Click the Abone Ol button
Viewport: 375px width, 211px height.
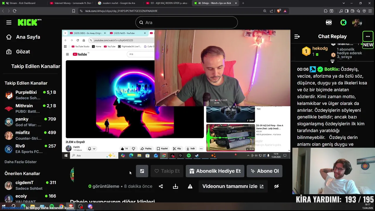(x=265, y=171)
